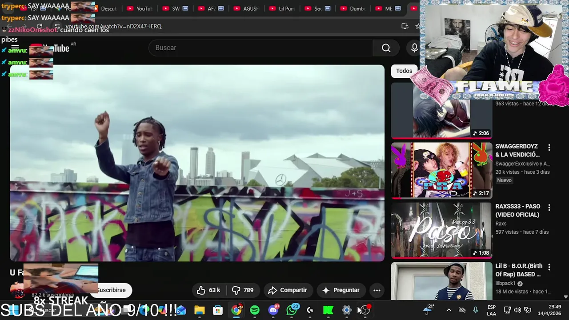Switch to the AF2 browser tab
The image size is (569, 320).
(x=210, y=8)
